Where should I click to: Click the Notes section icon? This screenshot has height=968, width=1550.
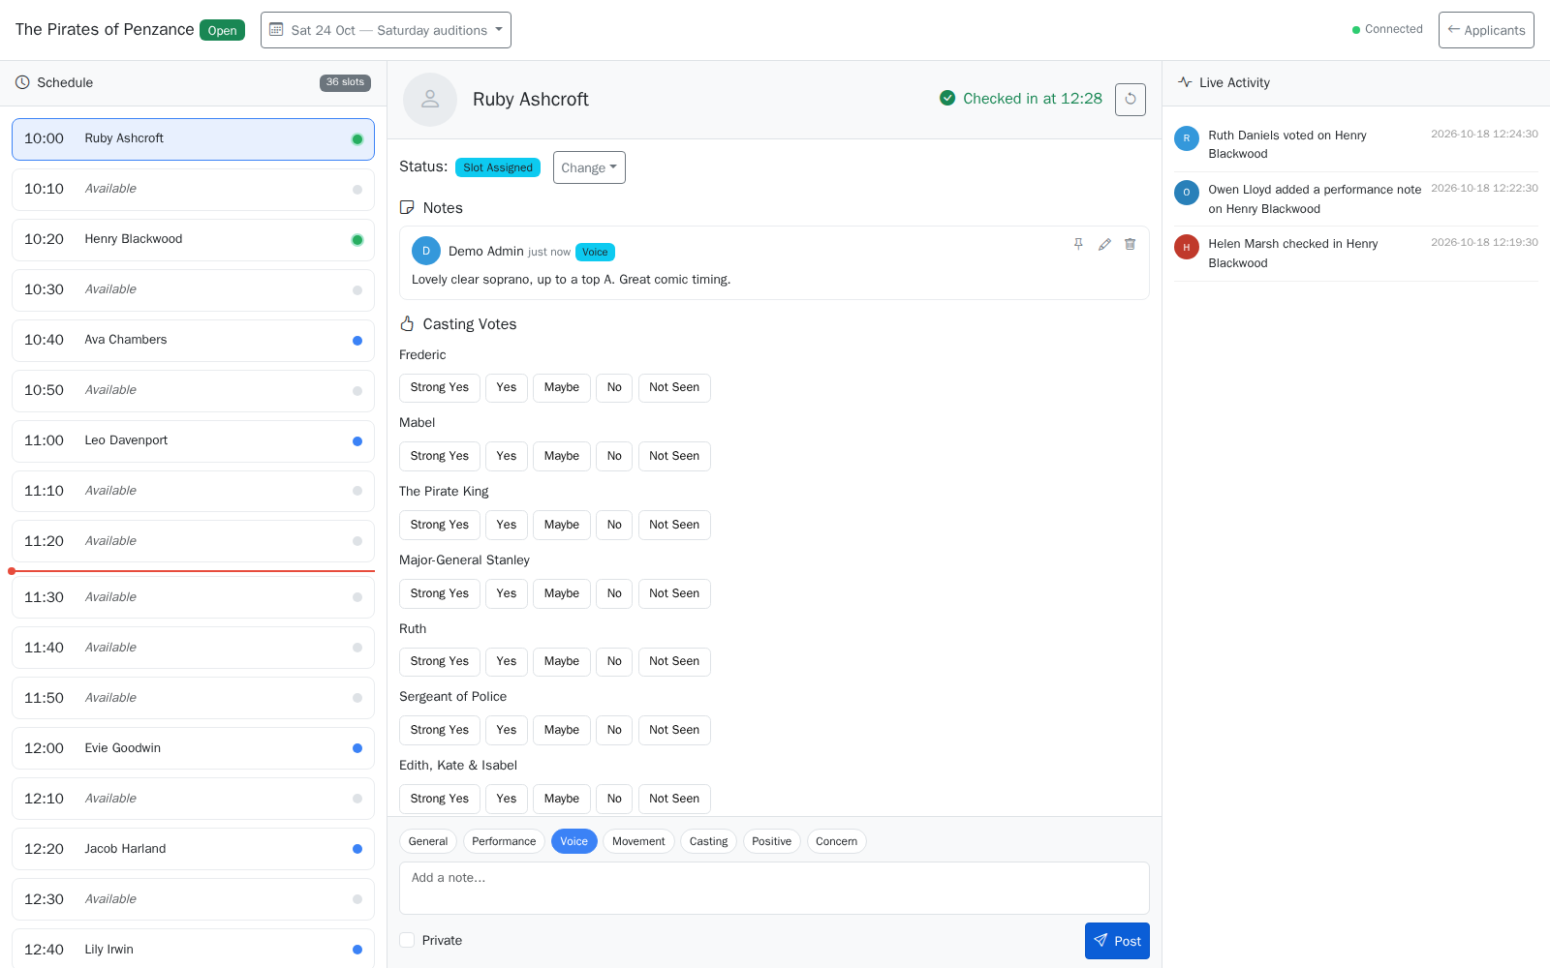(407, 207)
